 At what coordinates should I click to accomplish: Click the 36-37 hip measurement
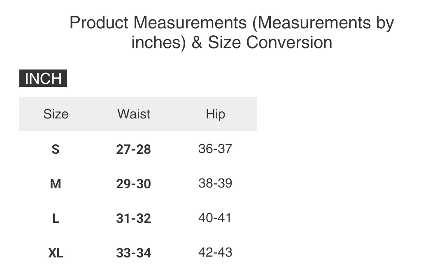(215, 148)
